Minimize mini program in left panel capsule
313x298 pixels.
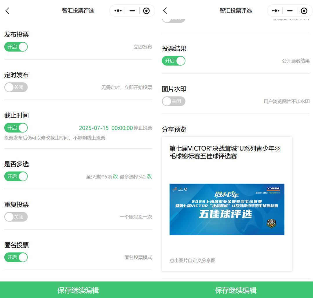pos(132,11)
